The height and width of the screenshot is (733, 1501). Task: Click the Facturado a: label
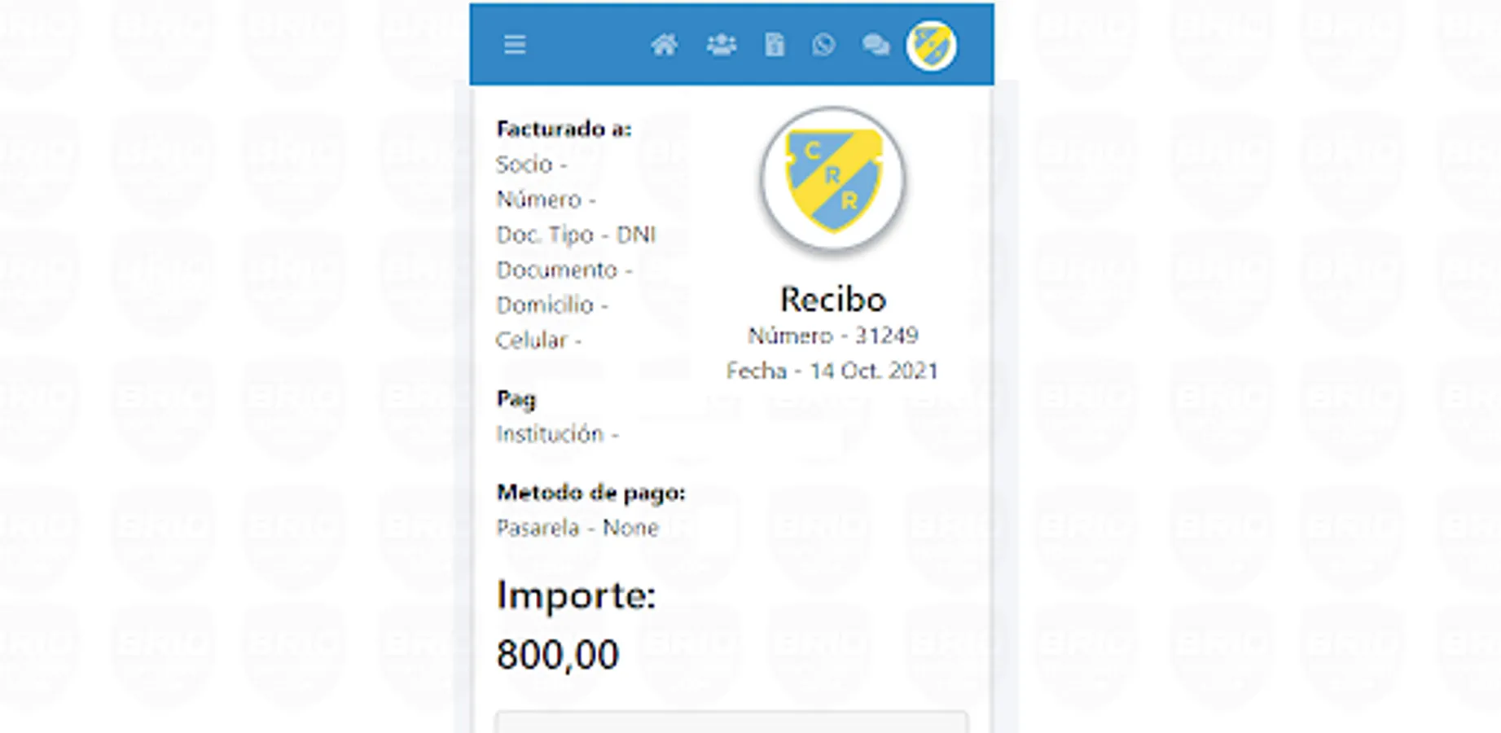click(x=564, y=129)
